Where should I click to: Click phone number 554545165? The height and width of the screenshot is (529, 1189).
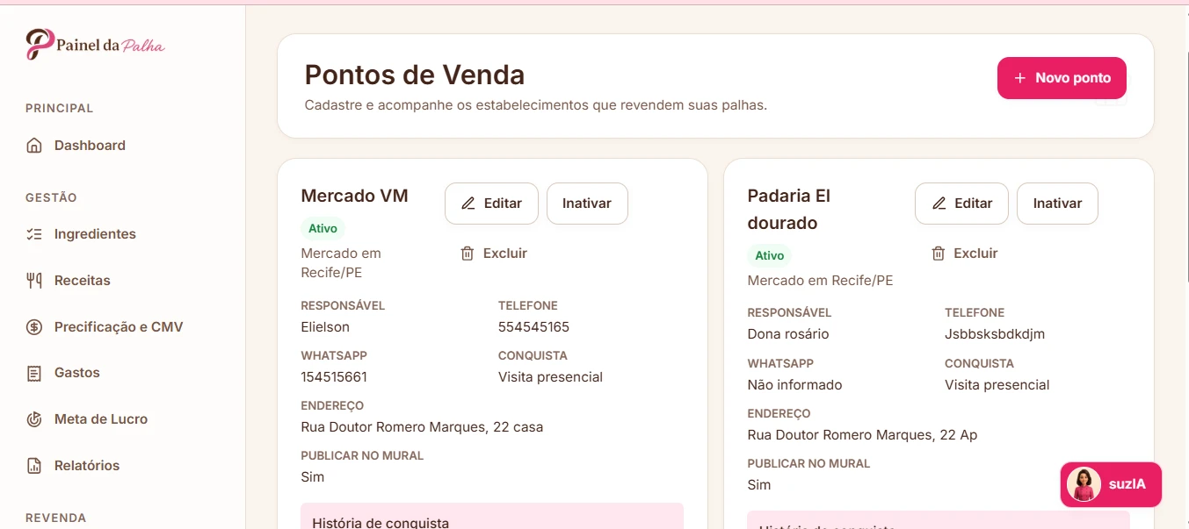(x=533, y=327)
